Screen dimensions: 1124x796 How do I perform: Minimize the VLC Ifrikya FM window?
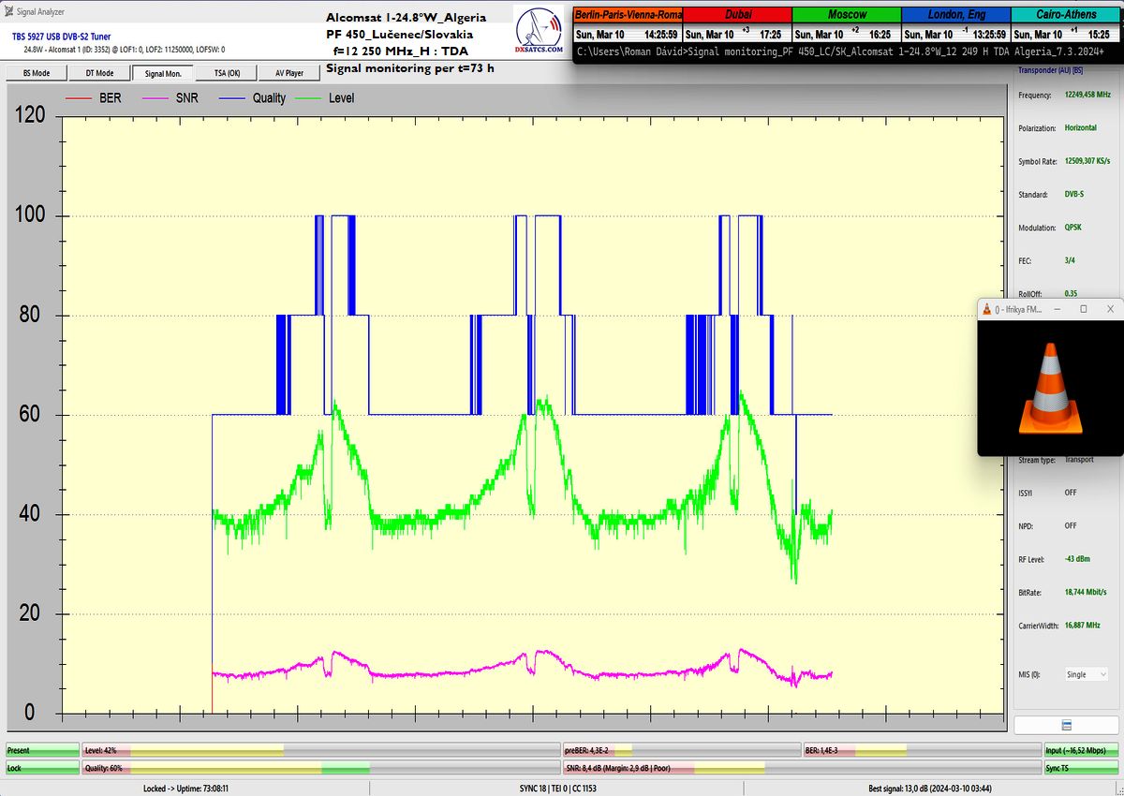click(x=1057, y=309)
